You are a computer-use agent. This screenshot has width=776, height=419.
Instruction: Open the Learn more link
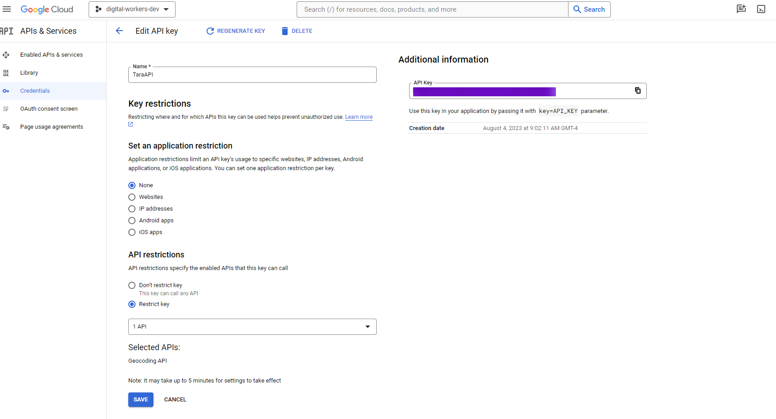(359, 117)
